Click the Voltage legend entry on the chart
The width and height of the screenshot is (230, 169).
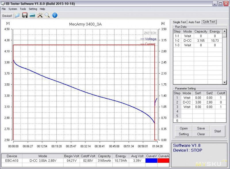click(148, 39)
